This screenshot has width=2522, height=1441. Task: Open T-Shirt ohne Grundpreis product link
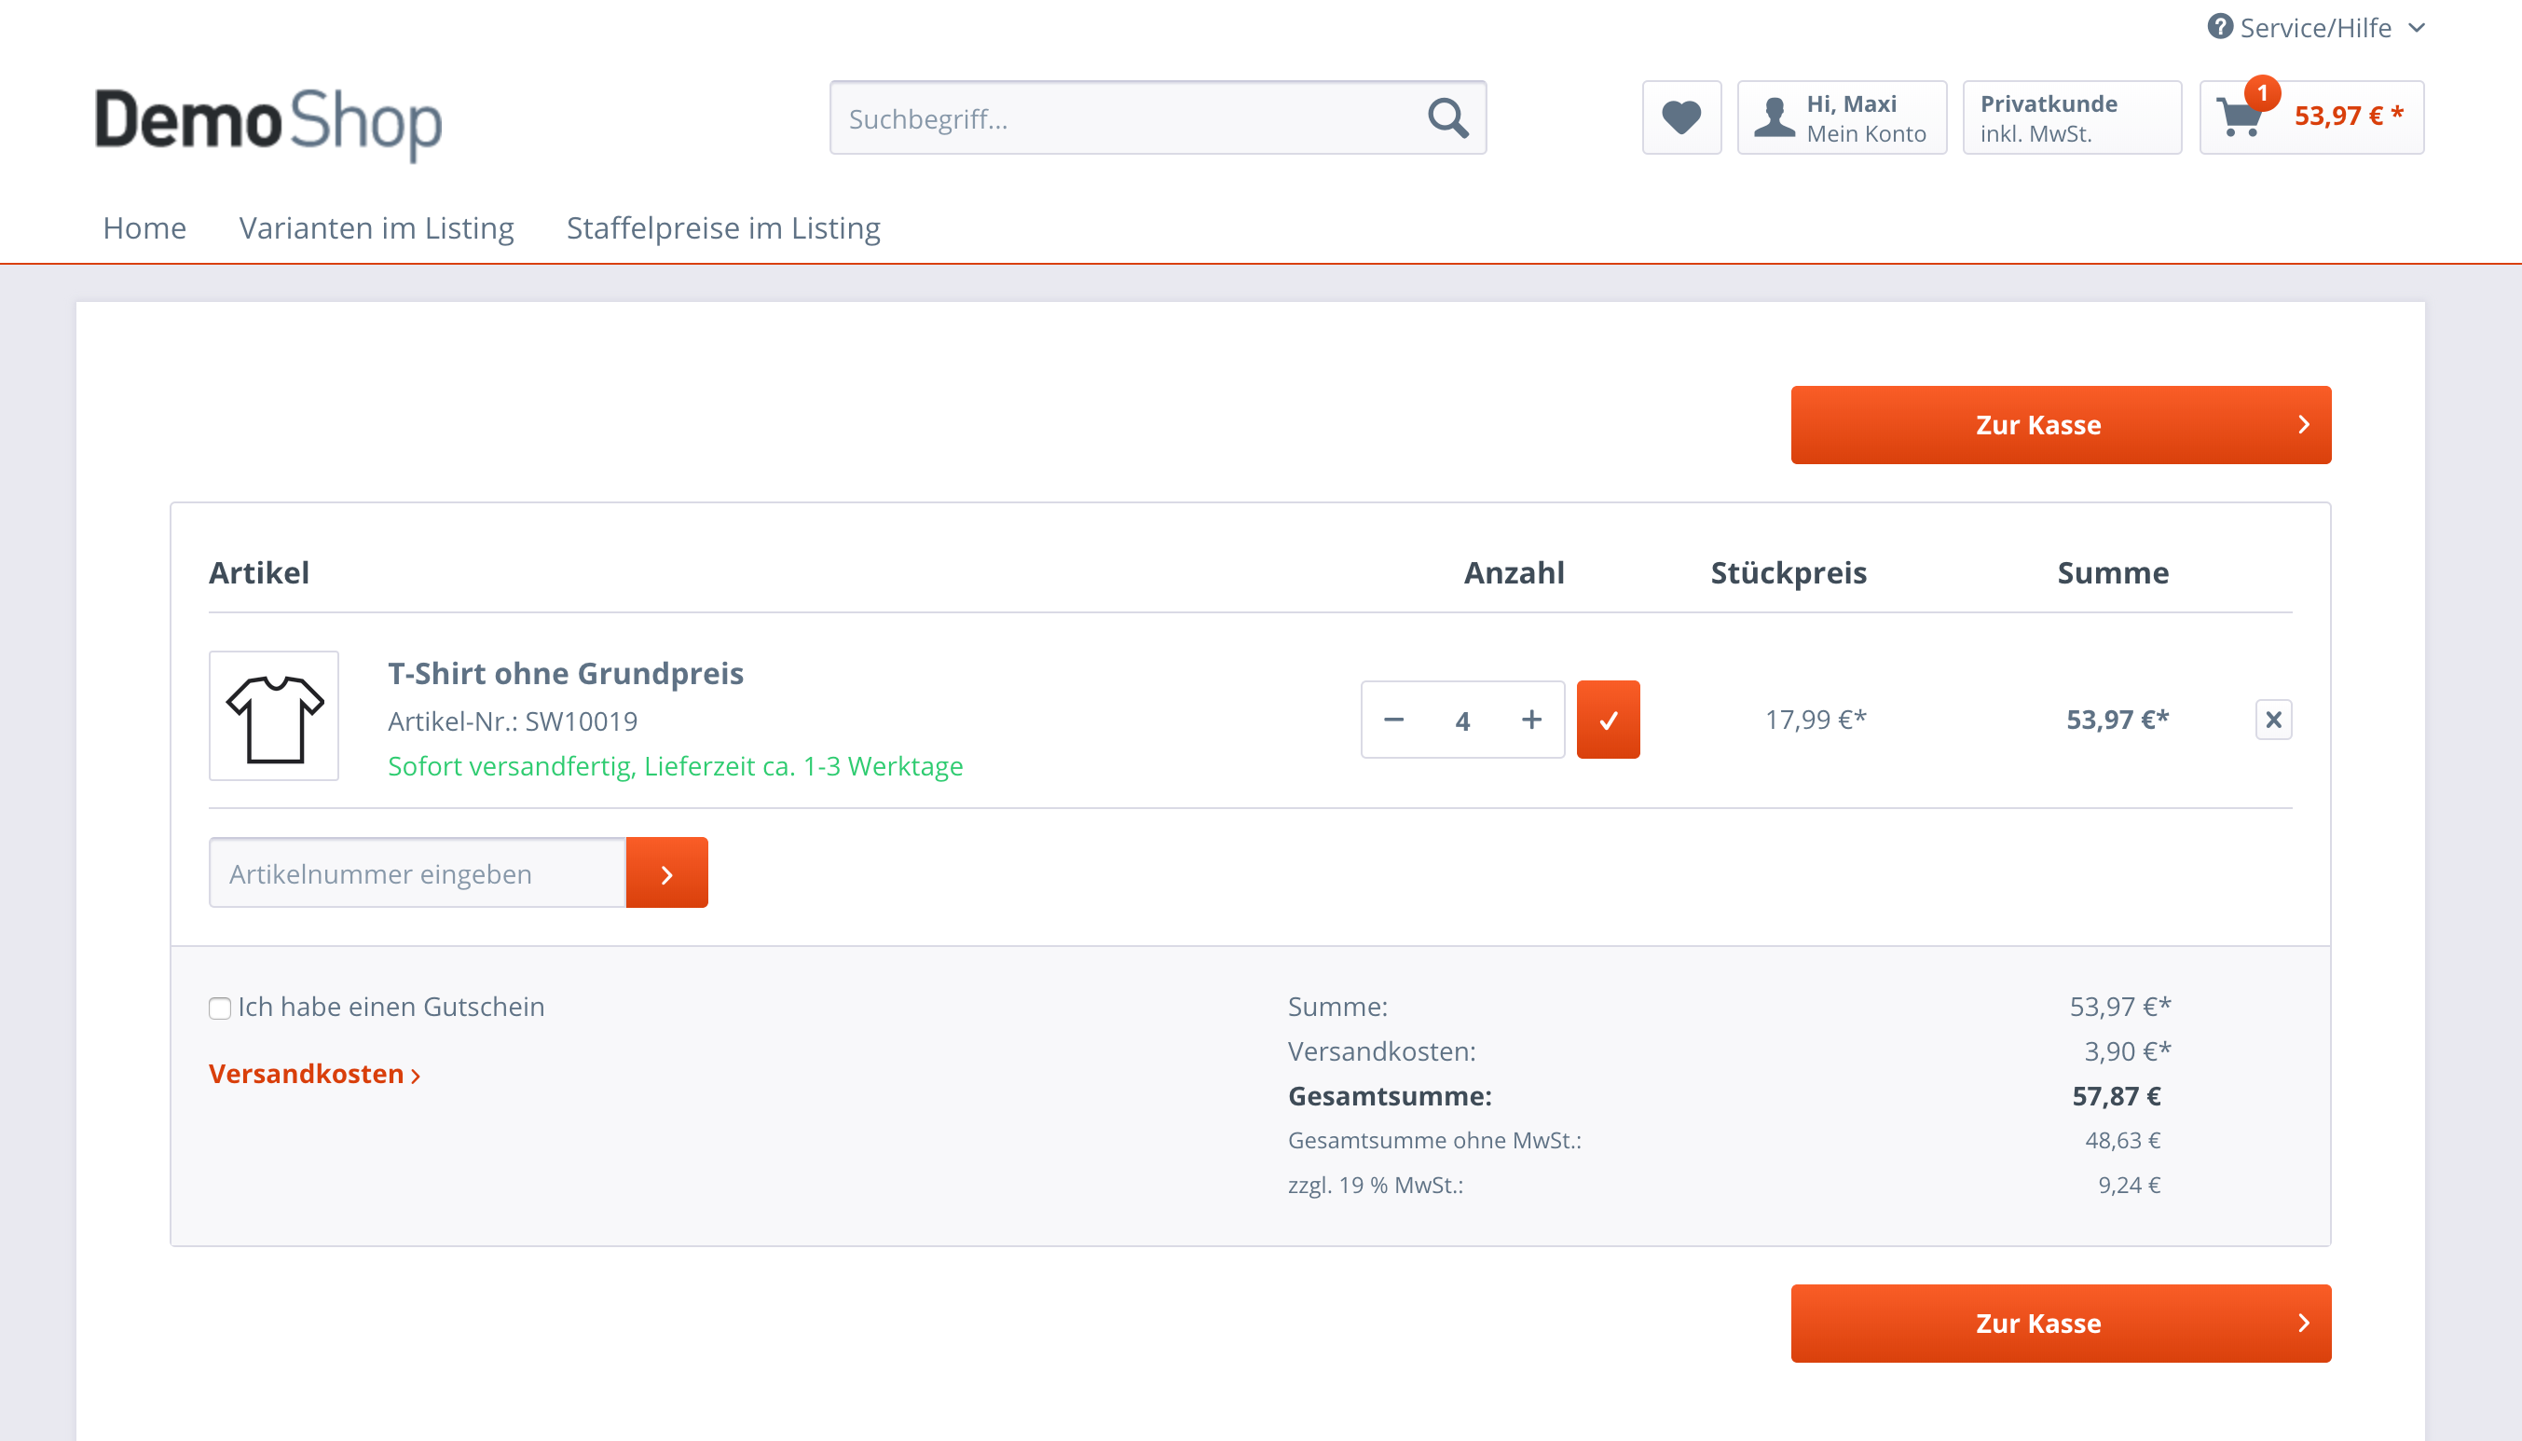(x=565, y=673)
